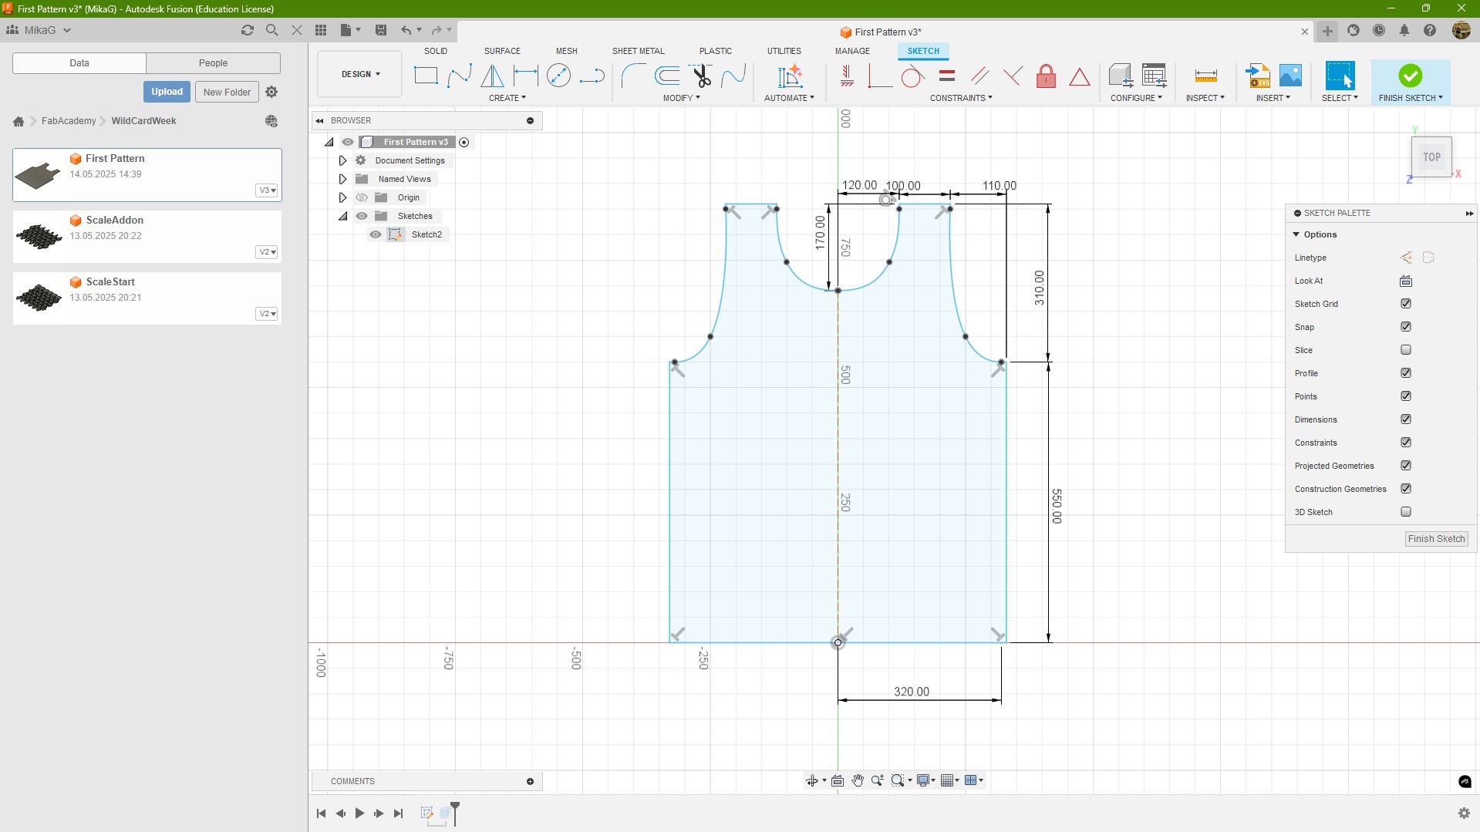Save the document using the toolbar icon
1480x832 pixels.
tap(381, 30)
